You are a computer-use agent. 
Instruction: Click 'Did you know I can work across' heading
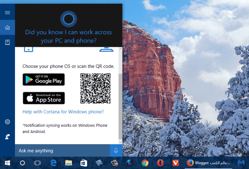(x=68, y=32)
